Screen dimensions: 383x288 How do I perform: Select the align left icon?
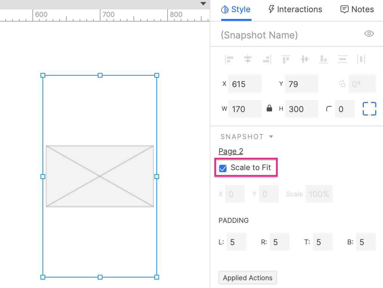pyautogui.click(x=229, y=59)
